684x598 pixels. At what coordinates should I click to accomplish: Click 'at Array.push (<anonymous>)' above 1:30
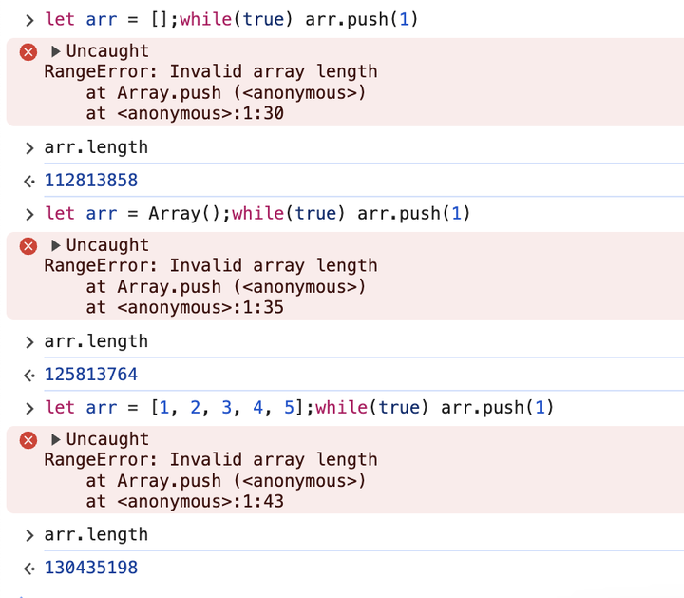pyautogui.click(x=225, y=93)
